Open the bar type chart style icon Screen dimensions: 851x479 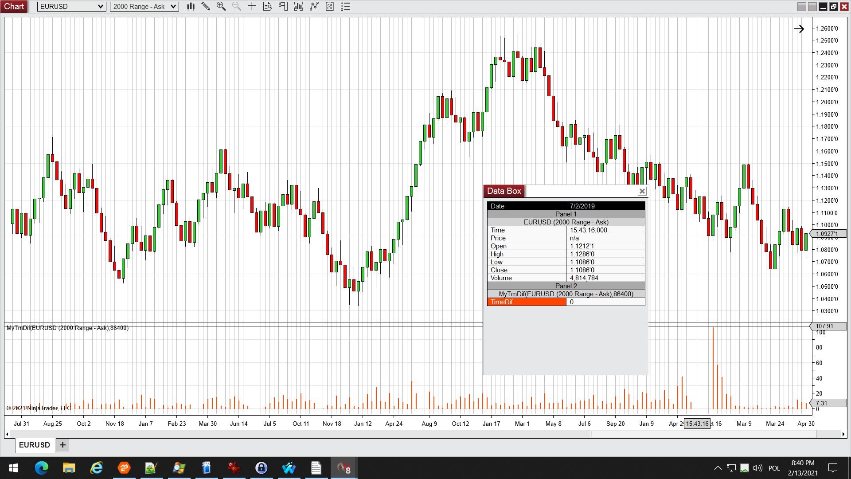tap(191, 6)
